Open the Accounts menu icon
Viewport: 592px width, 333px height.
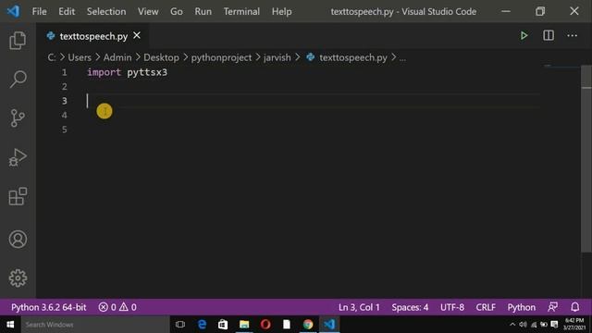[18, 239]
